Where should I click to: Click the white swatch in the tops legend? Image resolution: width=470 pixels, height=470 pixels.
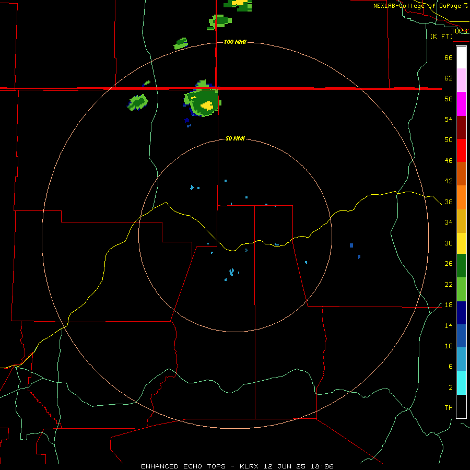461,57
